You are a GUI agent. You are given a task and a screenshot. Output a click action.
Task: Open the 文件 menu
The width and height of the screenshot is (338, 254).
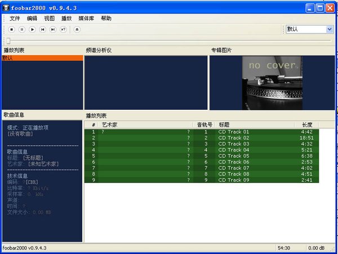click(x=15, y=19)
